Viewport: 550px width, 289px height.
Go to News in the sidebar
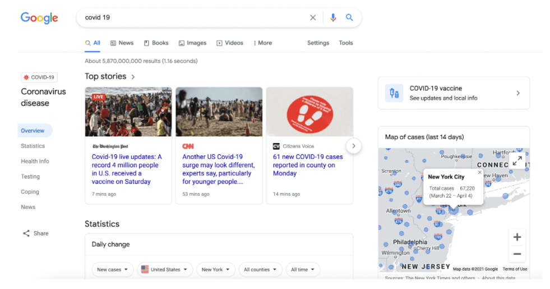pos(28,207)
